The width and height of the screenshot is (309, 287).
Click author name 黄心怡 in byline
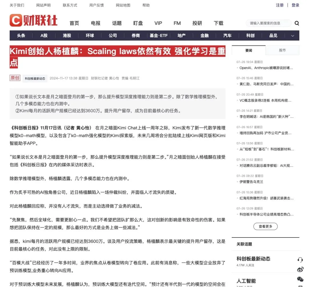pyautogui.click(x=114, y=78)
